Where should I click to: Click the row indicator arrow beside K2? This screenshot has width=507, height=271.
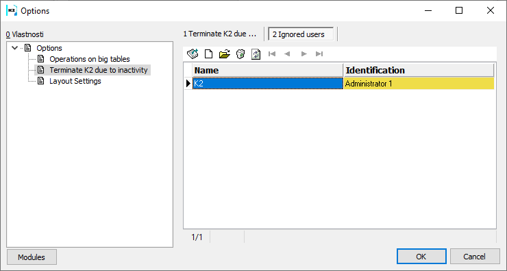point(188,84)
